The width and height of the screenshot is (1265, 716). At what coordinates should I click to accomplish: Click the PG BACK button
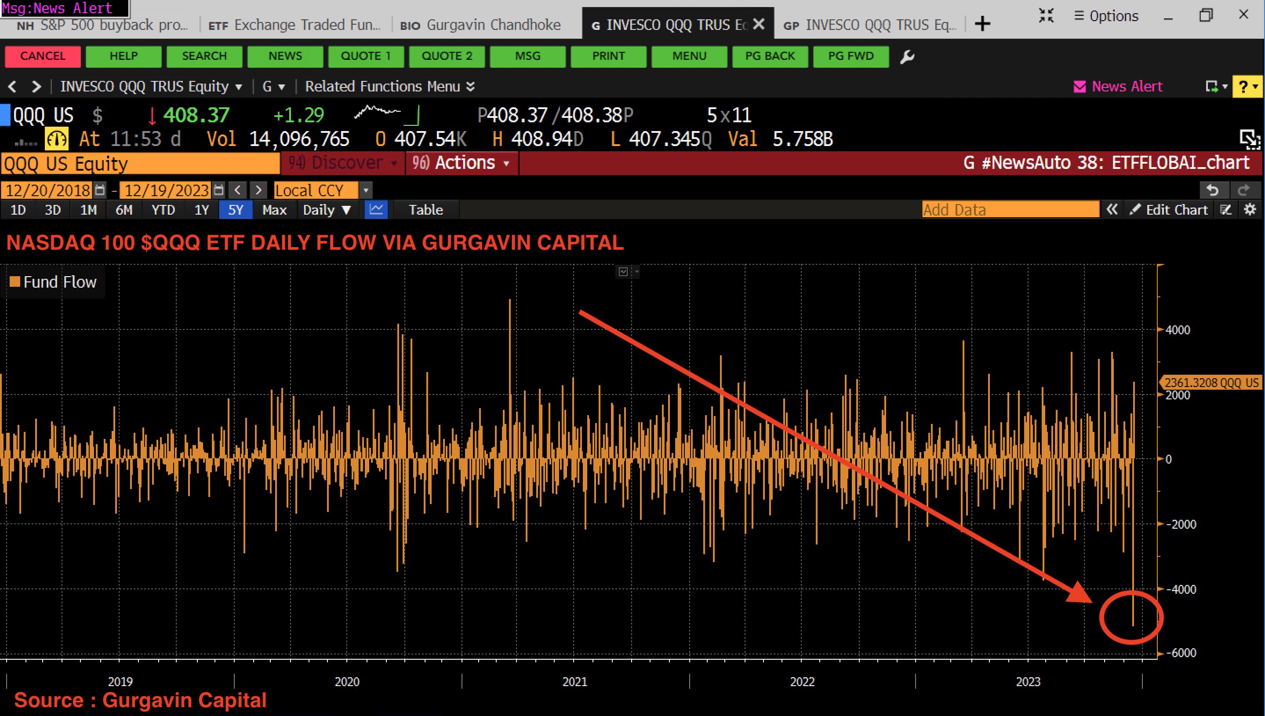(x=770, y=57)
